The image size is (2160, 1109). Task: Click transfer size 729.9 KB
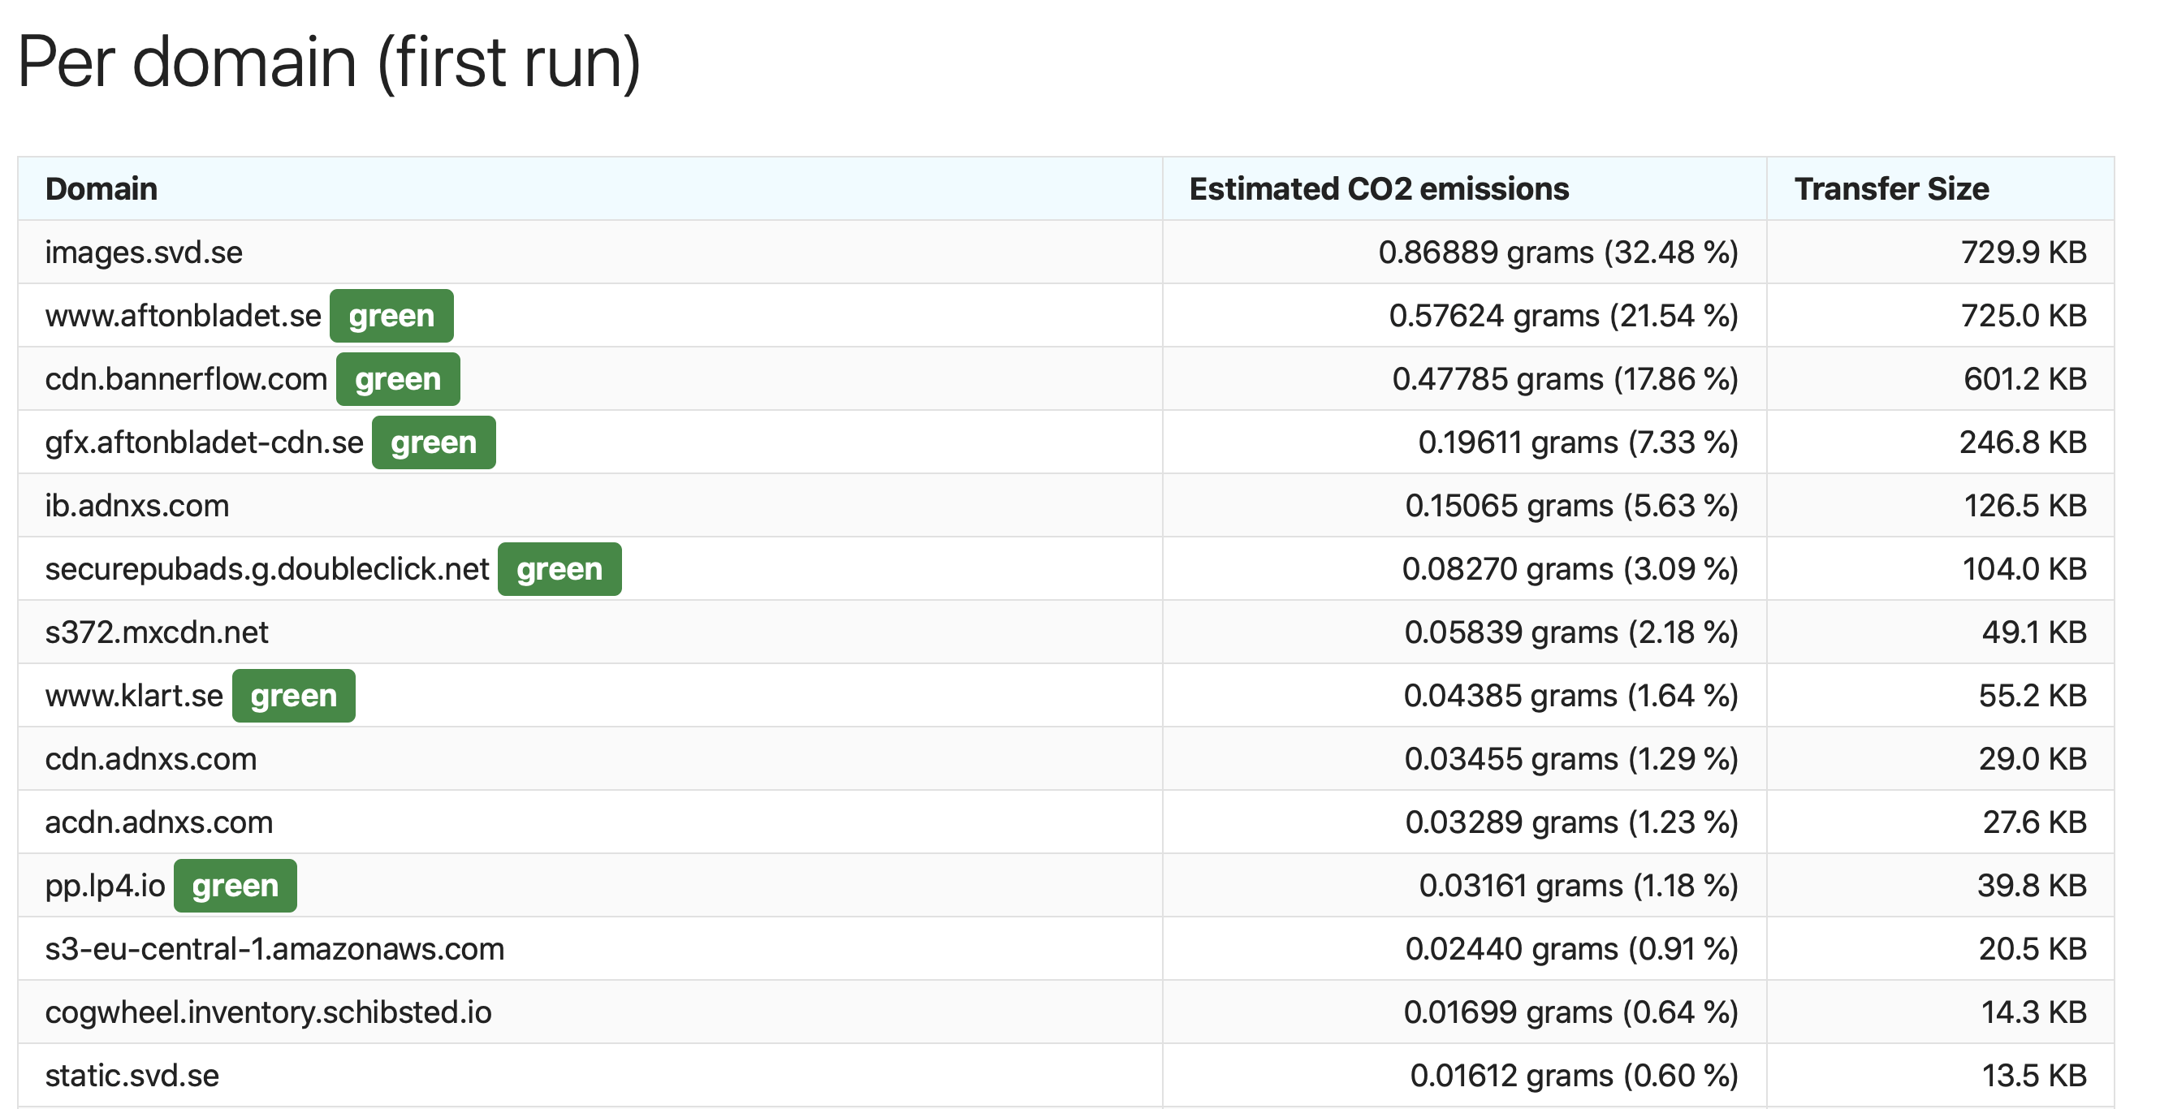click(x=2024, y=252)
